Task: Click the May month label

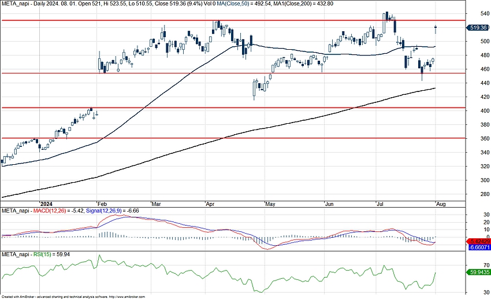Action: (x=270, y=204)
